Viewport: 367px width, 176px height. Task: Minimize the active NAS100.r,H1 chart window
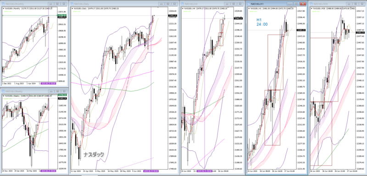(x=290, y=4)
